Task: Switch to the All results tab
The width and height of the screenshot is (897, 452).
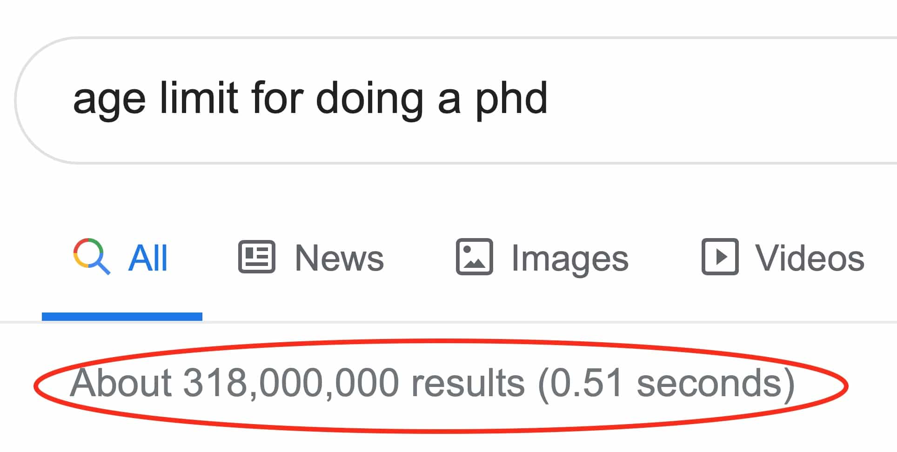Action: (147, 258)
